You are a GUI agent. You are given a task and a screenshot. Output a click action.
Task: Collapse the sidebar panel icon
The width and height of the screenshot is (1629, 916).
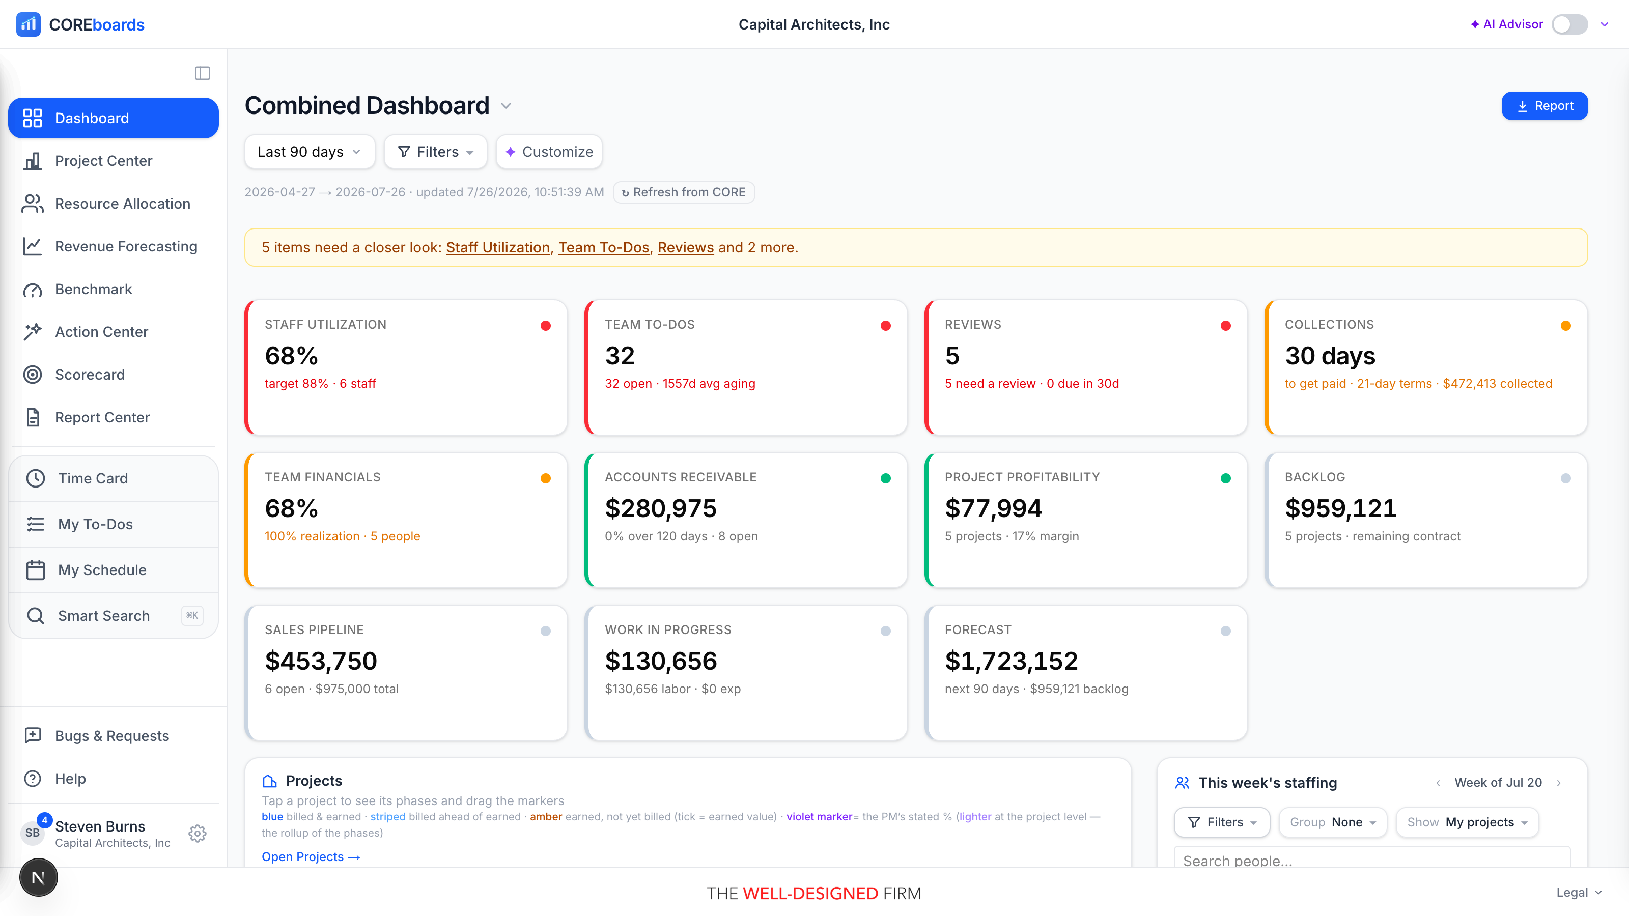(x=203, y=73)
